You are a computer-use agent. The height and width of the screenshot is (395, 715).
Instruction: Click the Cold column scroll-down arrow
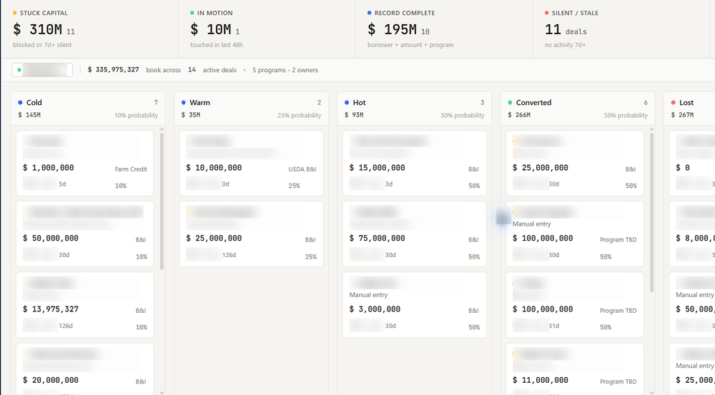tap(162, 392)
